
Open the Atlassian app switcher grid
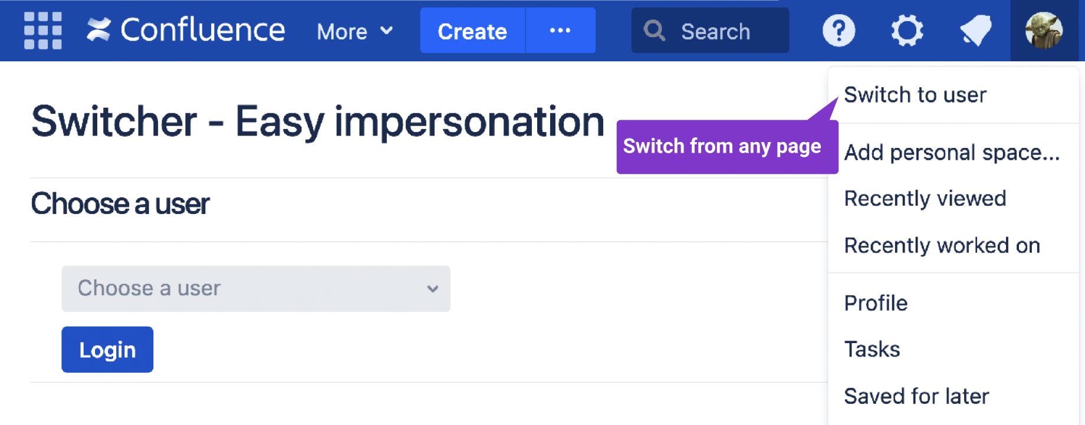[x=42, y=31]
